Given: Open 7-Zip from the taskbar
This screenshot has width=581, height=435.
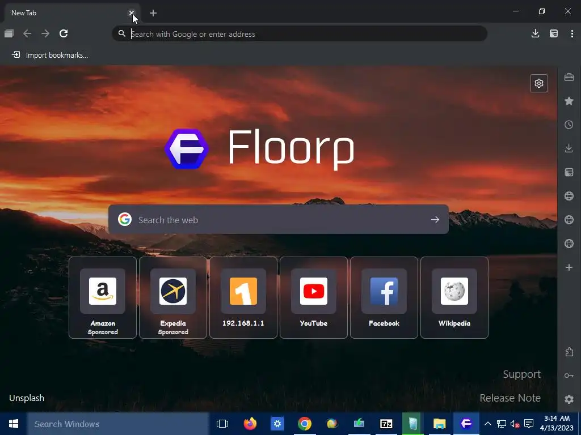Looking at the screenshot, I should coord(386,424).
